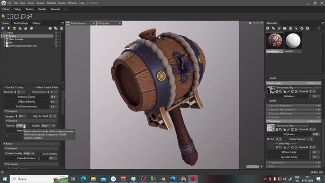This screenshot has width=325, height=183.
Task: Toggle Allow Caustic Paths checkbox
Action: (36, 87)
